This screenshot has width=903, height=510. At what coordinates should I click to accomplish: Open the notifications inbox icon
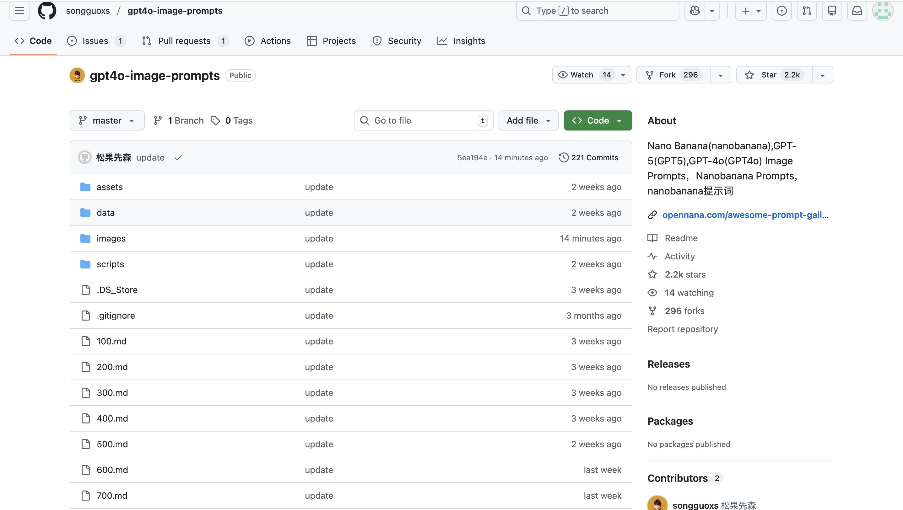[857, 11]
